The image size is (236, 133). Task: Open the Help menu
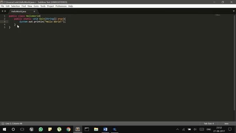point(70,6)
